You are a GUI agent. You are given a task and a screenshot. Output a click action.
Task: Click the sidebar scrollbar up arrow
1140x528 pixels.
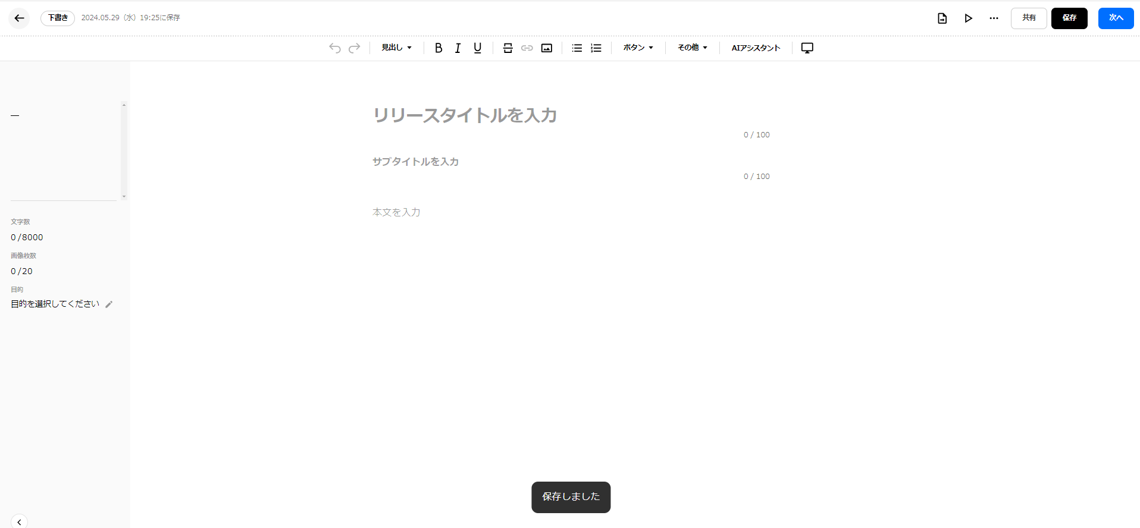point(124,105)
